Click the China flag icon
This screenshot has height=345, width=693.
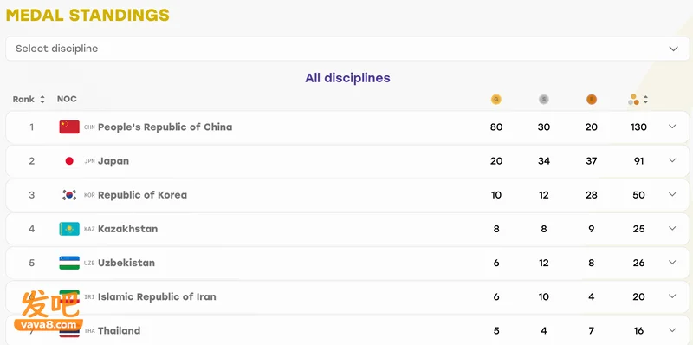coord(69,127)
